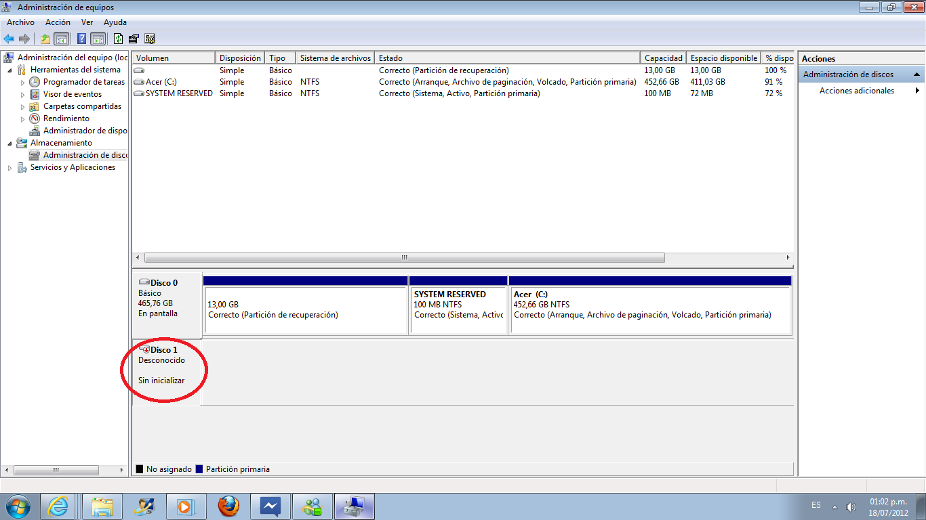Select Programador de tareas clock icon
This screenshot has height=520, width=926.
click(x=35, y=82)
